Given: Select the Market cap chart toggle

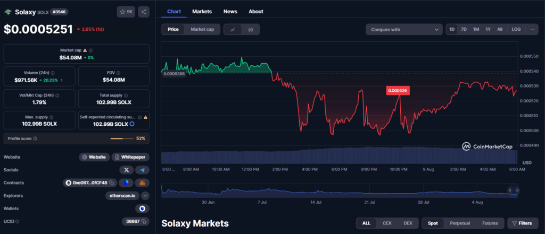Looking at the screenshot, I should 202,30.
